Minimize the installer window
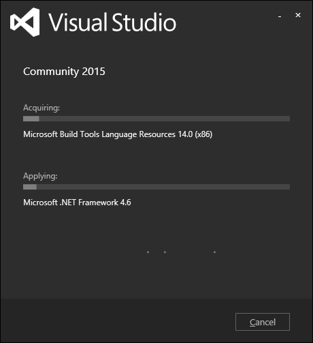 coord(280,16)
